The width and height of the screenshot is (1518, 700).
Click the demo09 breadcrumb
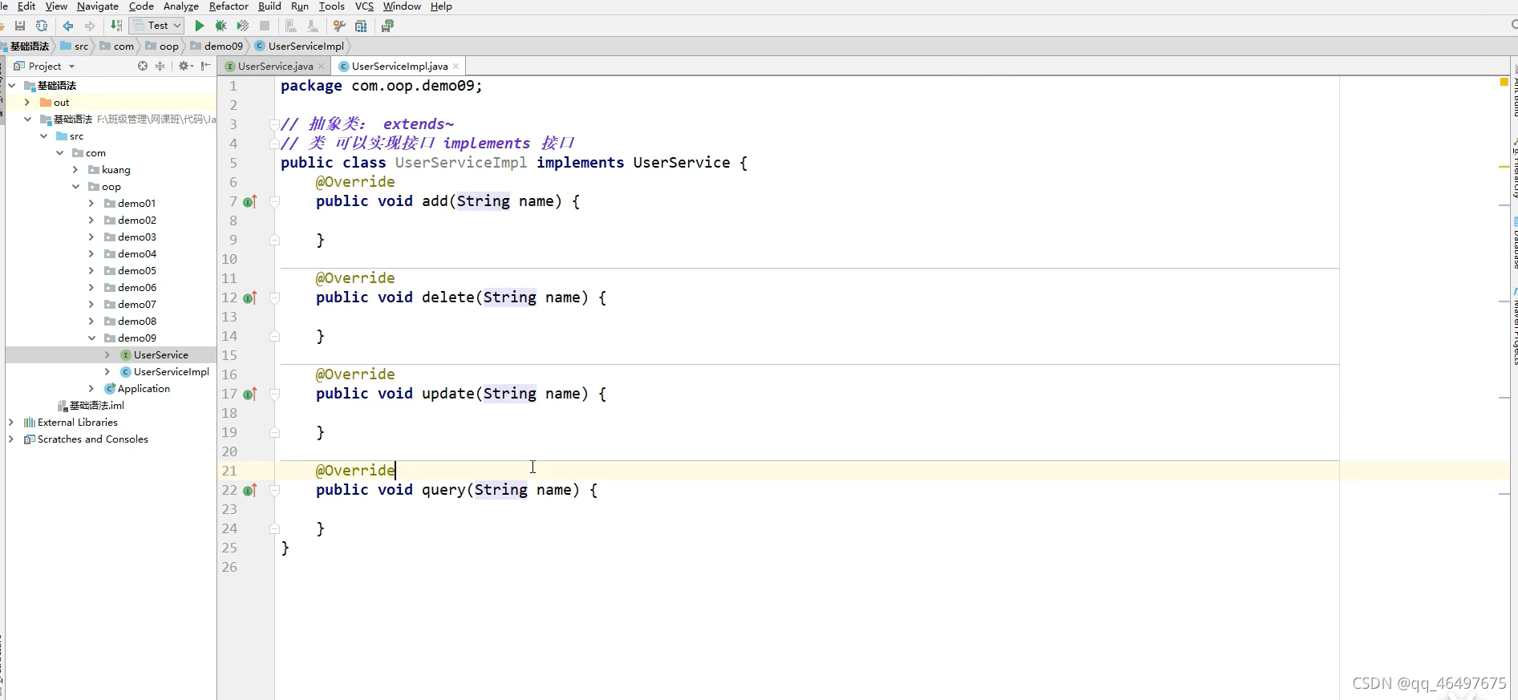217,47
